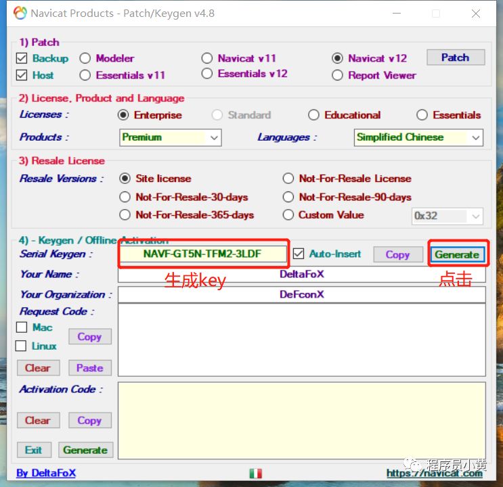
Task: Toggle the Linux checkbox
Action: 21,346
